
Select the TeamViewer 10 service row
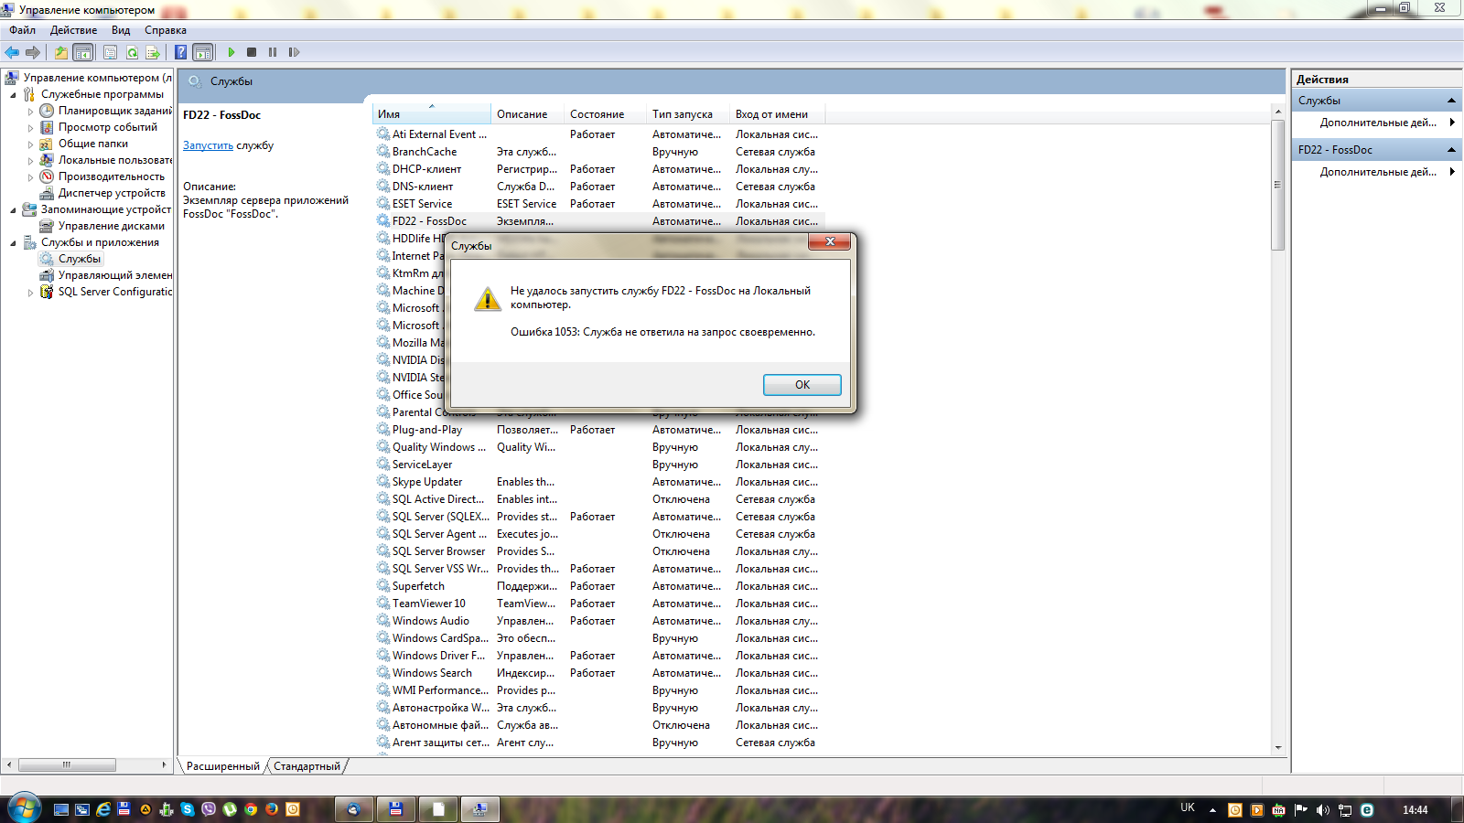tap(599, 604)
